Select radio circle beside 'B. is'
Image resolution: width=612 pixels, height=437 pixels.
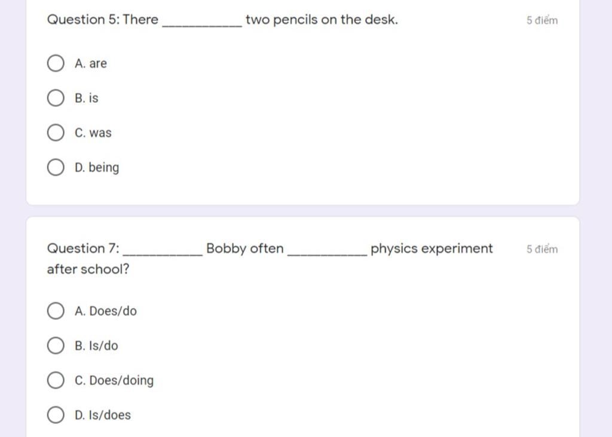(55, 98)
